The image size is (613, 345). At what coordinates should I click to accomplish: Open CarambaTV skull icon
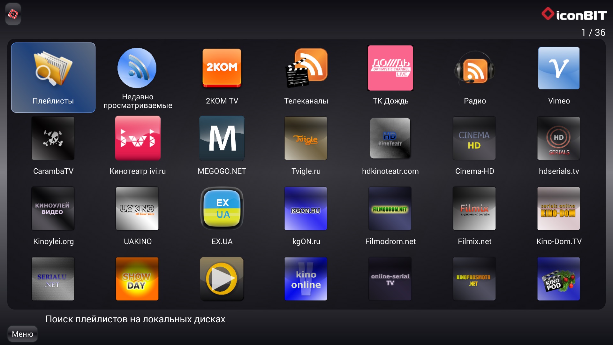[53, 138]
